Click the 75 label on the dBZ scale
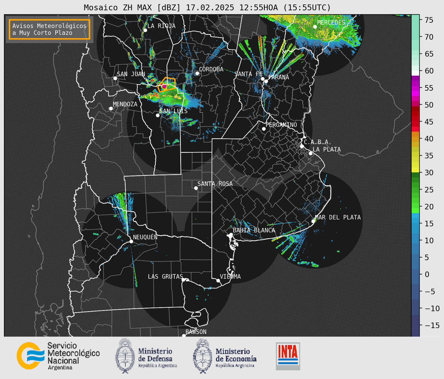 tap(428, 20)
